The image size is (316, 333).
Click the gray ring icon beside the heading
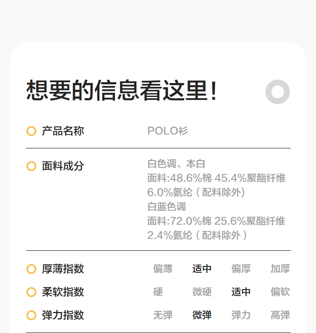click(x=278, y=92)
